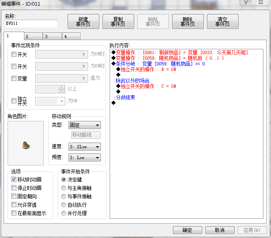Viewport: 271px width, 238px height.
Task: Select the 决定键 trigger radio button
Action: pos(64,180)
